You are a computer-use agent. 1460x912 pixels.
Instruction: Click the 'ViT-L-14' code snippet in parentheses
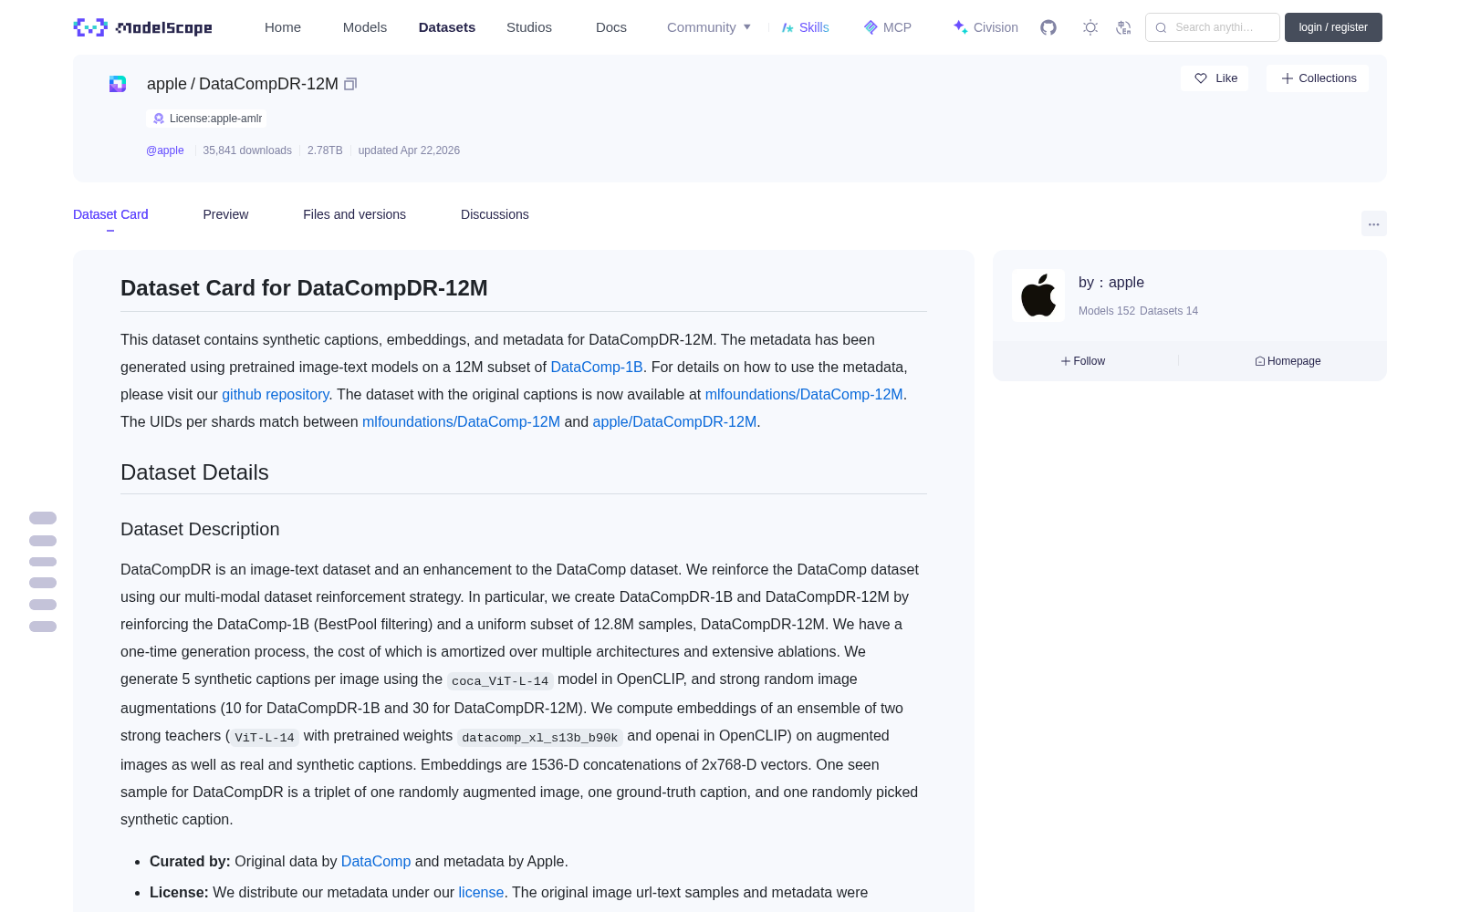265,737
